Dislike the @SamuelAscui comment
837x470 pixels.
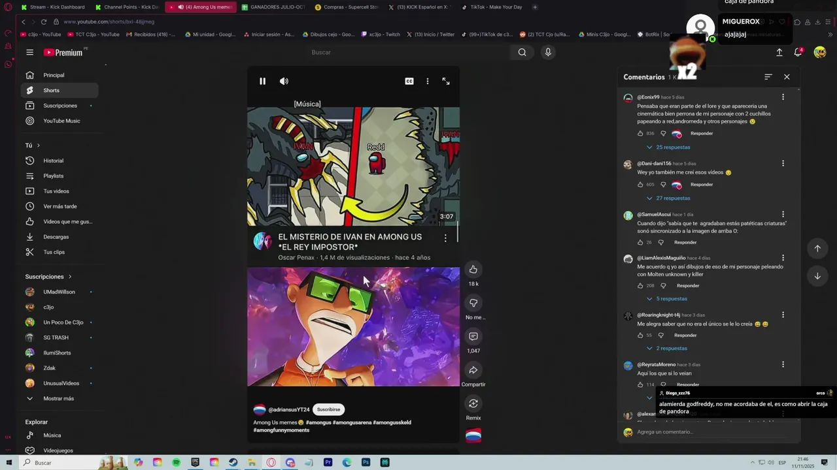tap(661, 242)
